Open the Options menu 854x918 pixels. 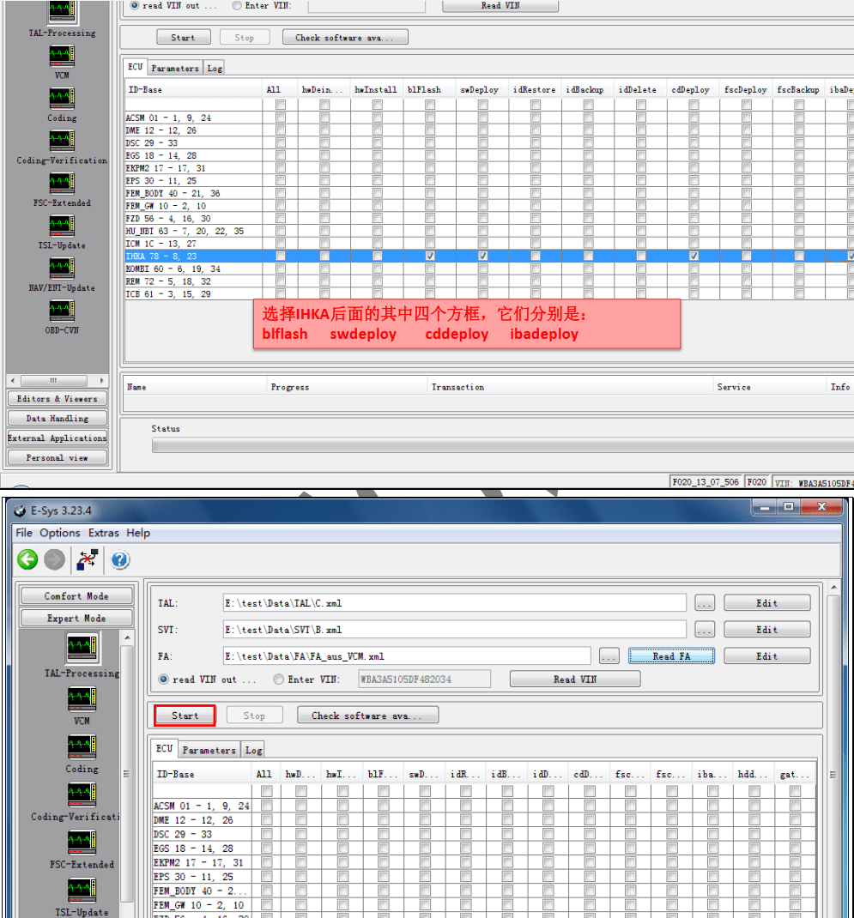[60, 533]
